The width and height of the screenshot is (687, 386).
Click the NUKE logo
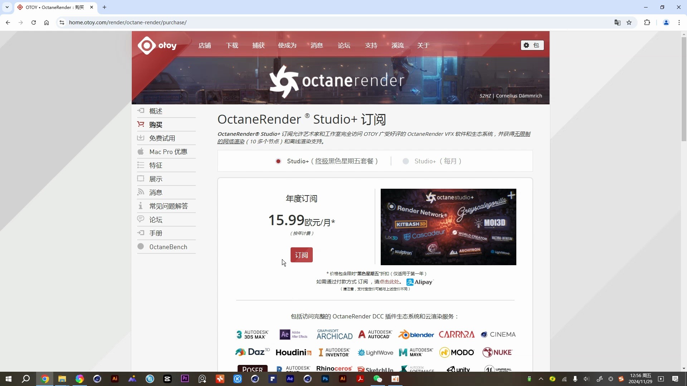point(497,352)
